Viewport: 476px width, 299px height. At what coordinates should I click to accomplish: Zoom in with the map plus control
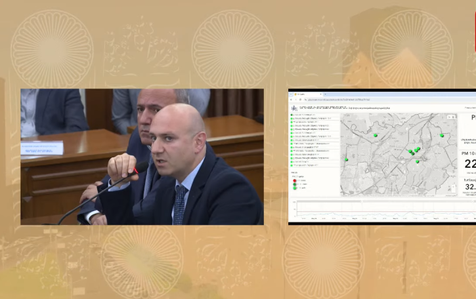point(453,187)
